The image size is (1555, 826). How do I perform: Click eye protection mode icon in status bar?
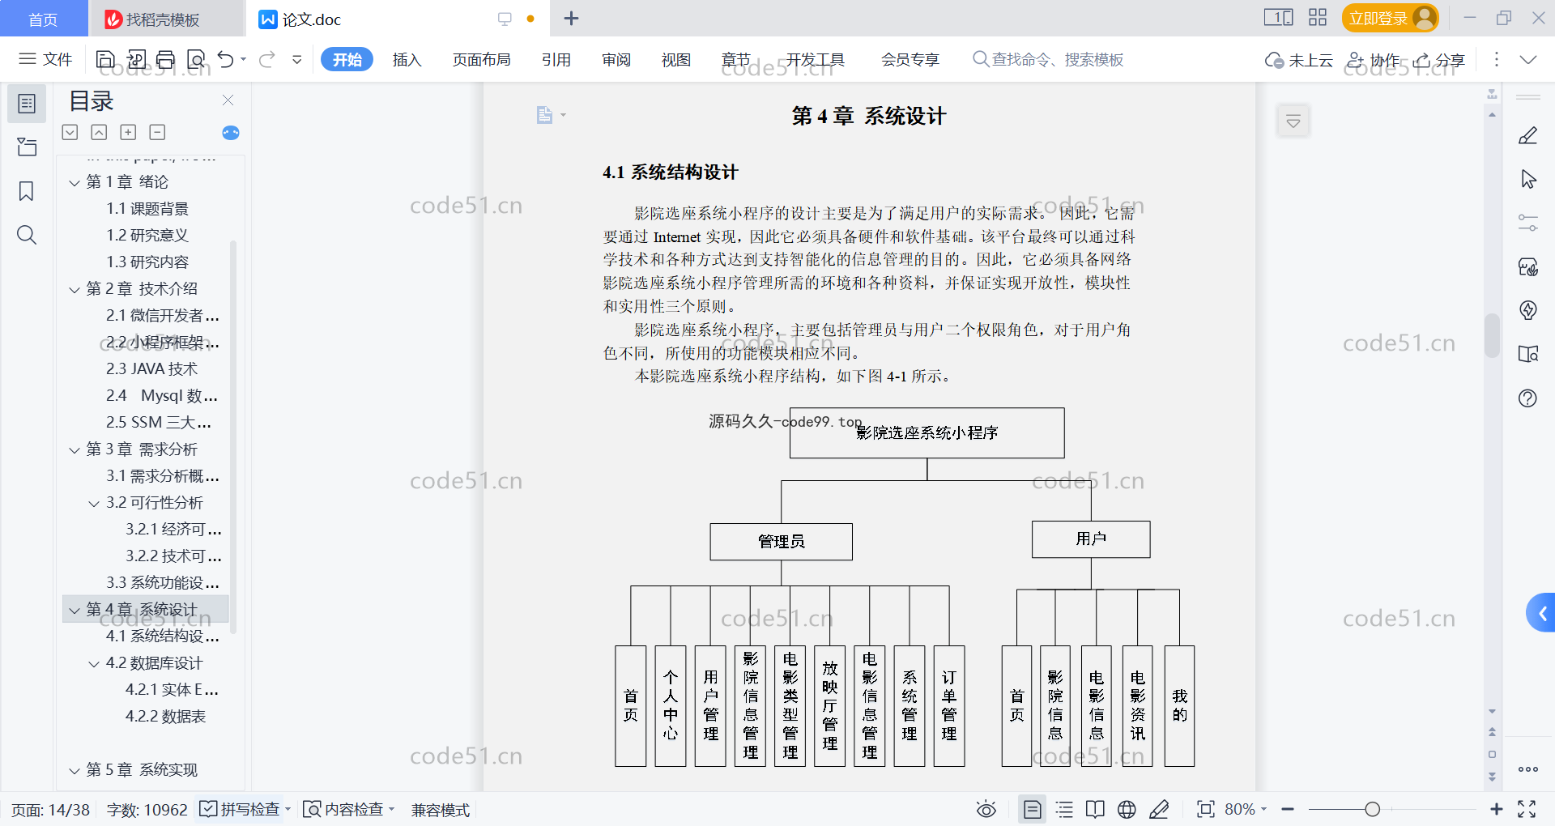pyautogui.click(x=986, y=809)
